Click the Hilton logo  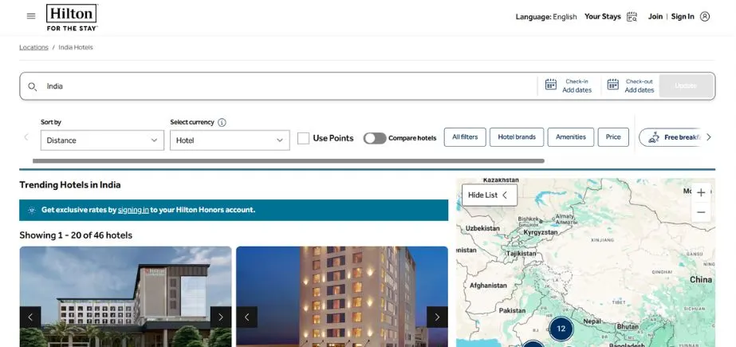(x=72, y=17)
